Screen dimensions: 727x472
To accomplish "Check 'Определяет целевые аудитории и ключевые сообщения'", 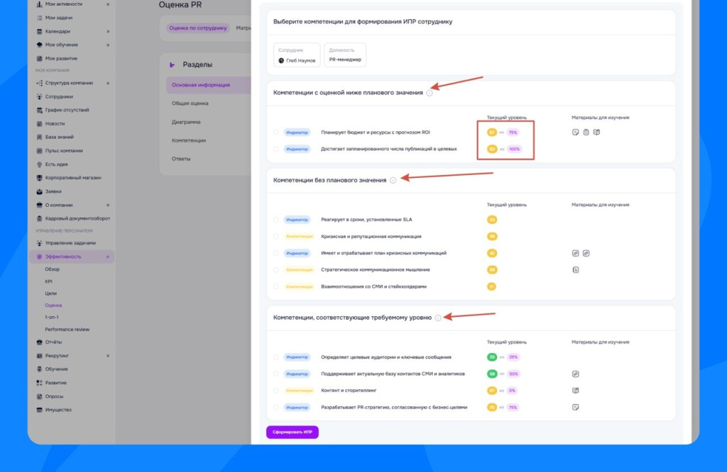I will point(276,357).
